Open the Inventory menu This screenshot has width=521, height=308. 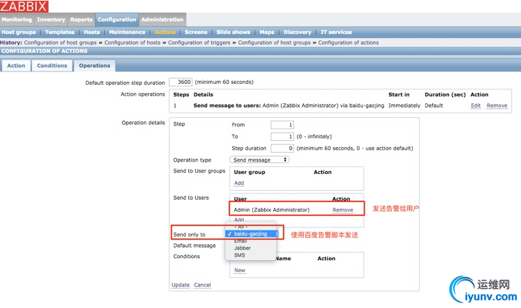(51, 19)
